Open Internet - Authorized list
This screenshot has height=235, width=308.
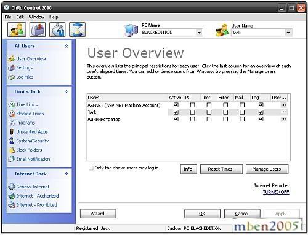click(x=33, y=196)
